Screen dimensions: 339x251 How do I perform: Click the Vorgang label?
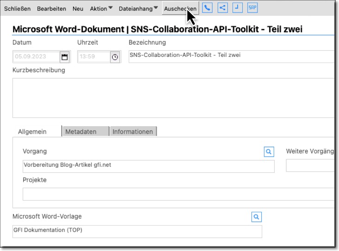tap(35, 151)
